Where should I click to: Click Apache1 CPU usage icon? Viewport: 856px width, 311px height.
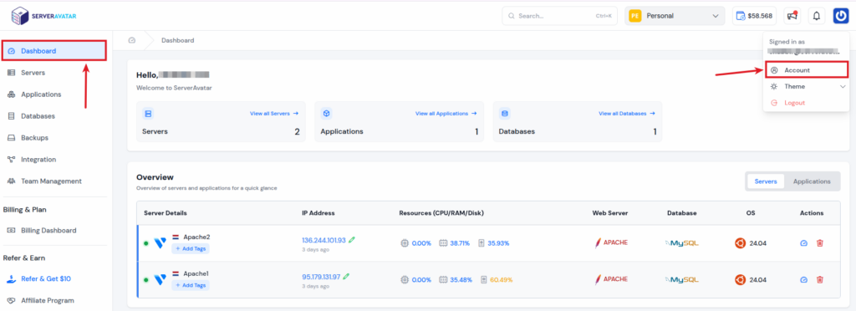tap(405, 280)
